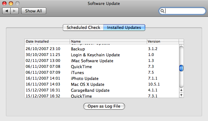Click the scrollbar up arrow
The image size is (208, 121).
tap(181, 90)
